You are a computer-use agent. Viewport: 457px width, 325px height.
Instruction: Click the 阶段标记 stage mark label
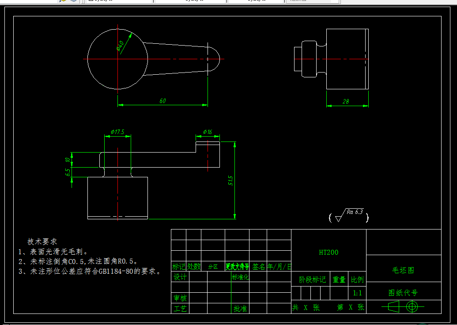click(312, 279)
